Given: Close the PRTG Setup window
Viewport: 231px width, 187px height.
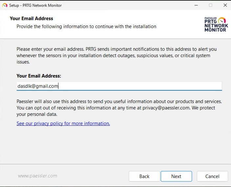Looking at the screenshot, I should (x=225, y=5).
